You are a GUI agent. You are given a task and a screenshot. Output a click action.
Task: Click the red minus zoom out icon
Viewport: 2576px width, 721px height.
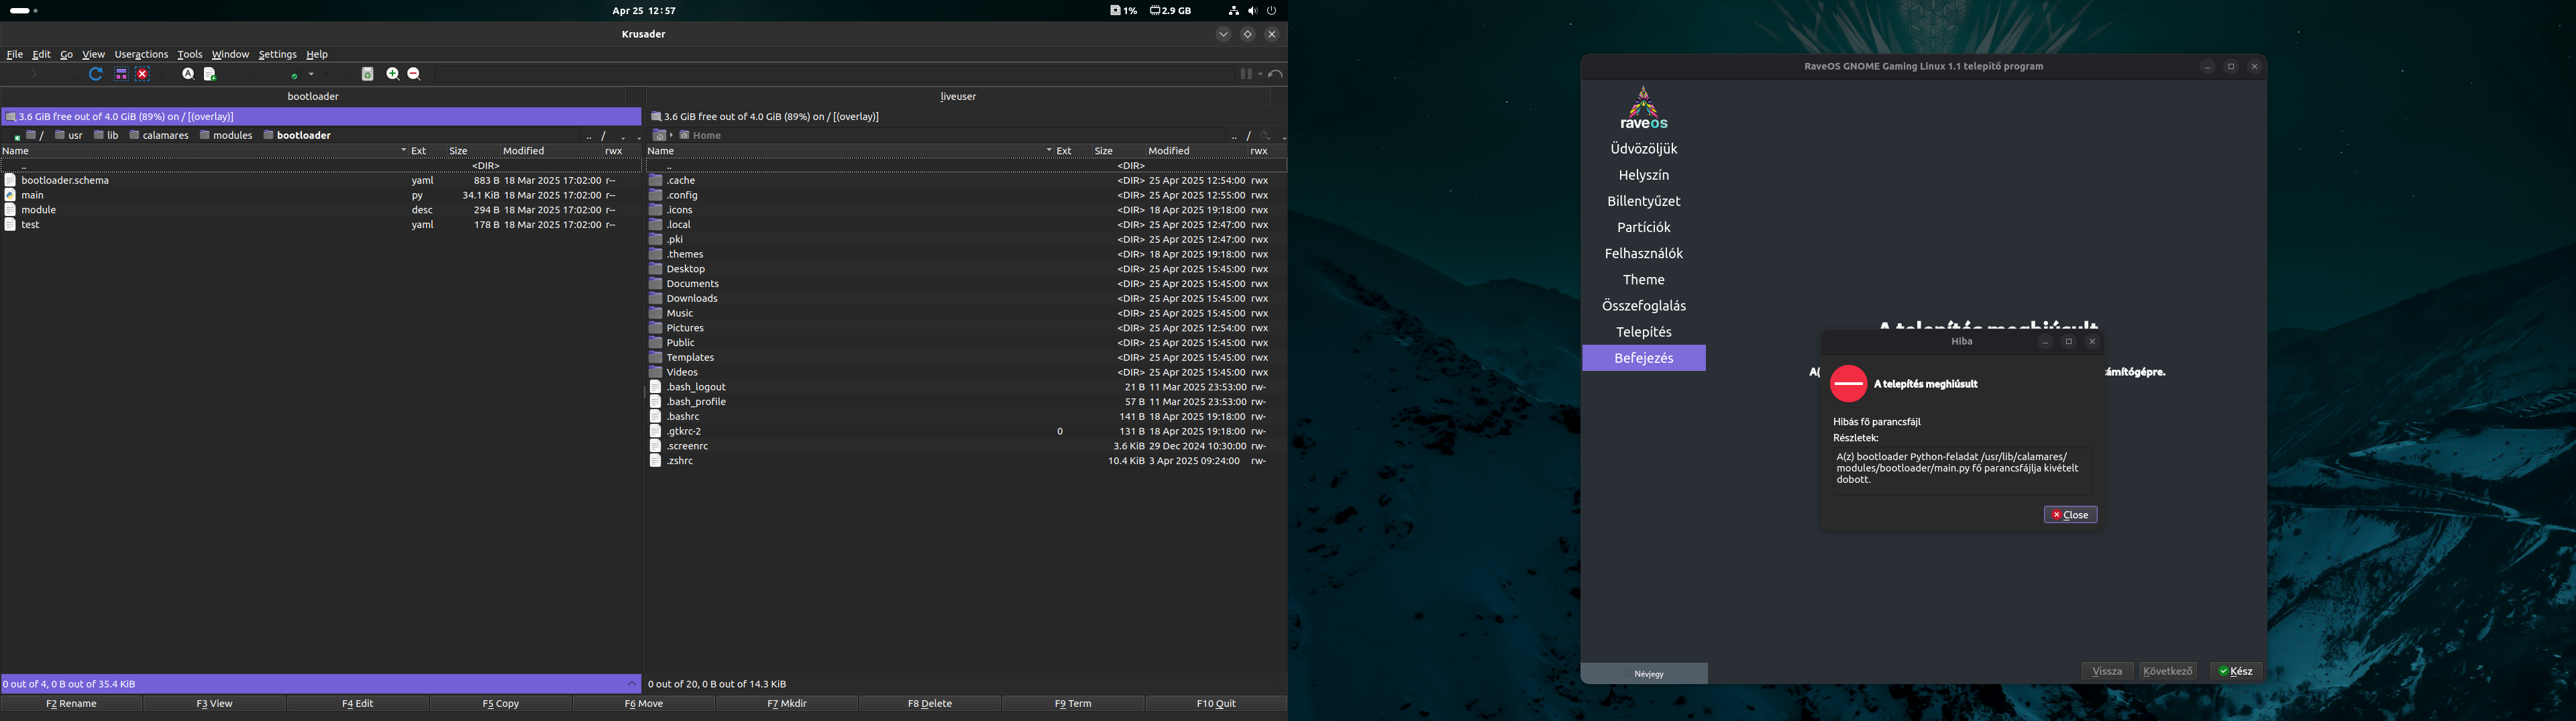click(414, 74)
